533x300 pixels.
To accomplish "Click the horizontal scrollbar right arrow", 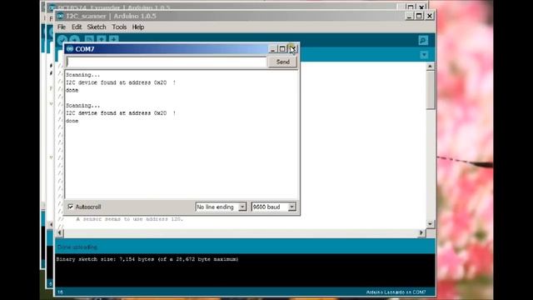I will (421, 233).
